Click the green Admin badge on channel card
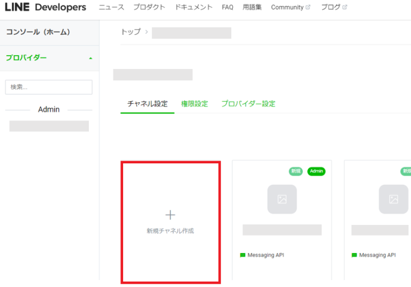The image size is (411, 287). coord(316,171)
